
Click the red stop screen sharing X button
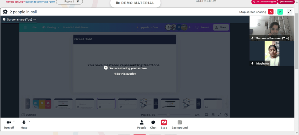[x=271, y=12]
